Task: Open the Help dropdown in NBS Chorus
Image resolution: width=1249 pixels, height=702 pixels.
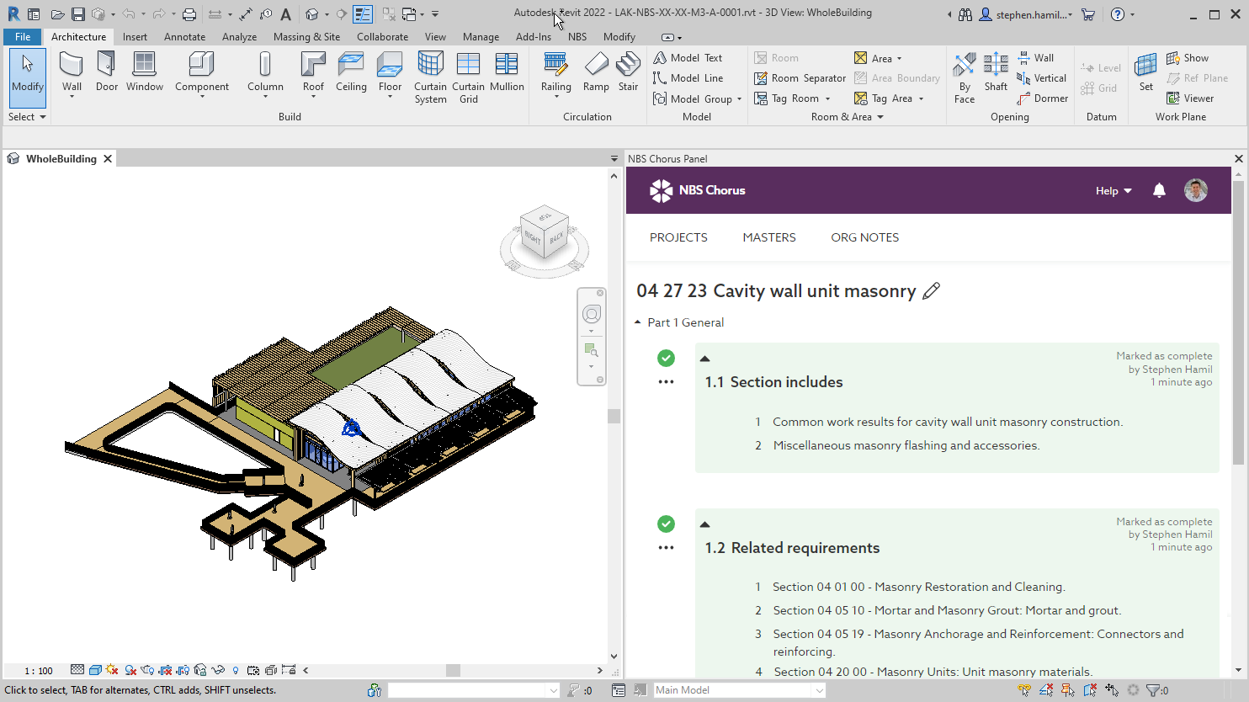Action: click(1113, 191)
